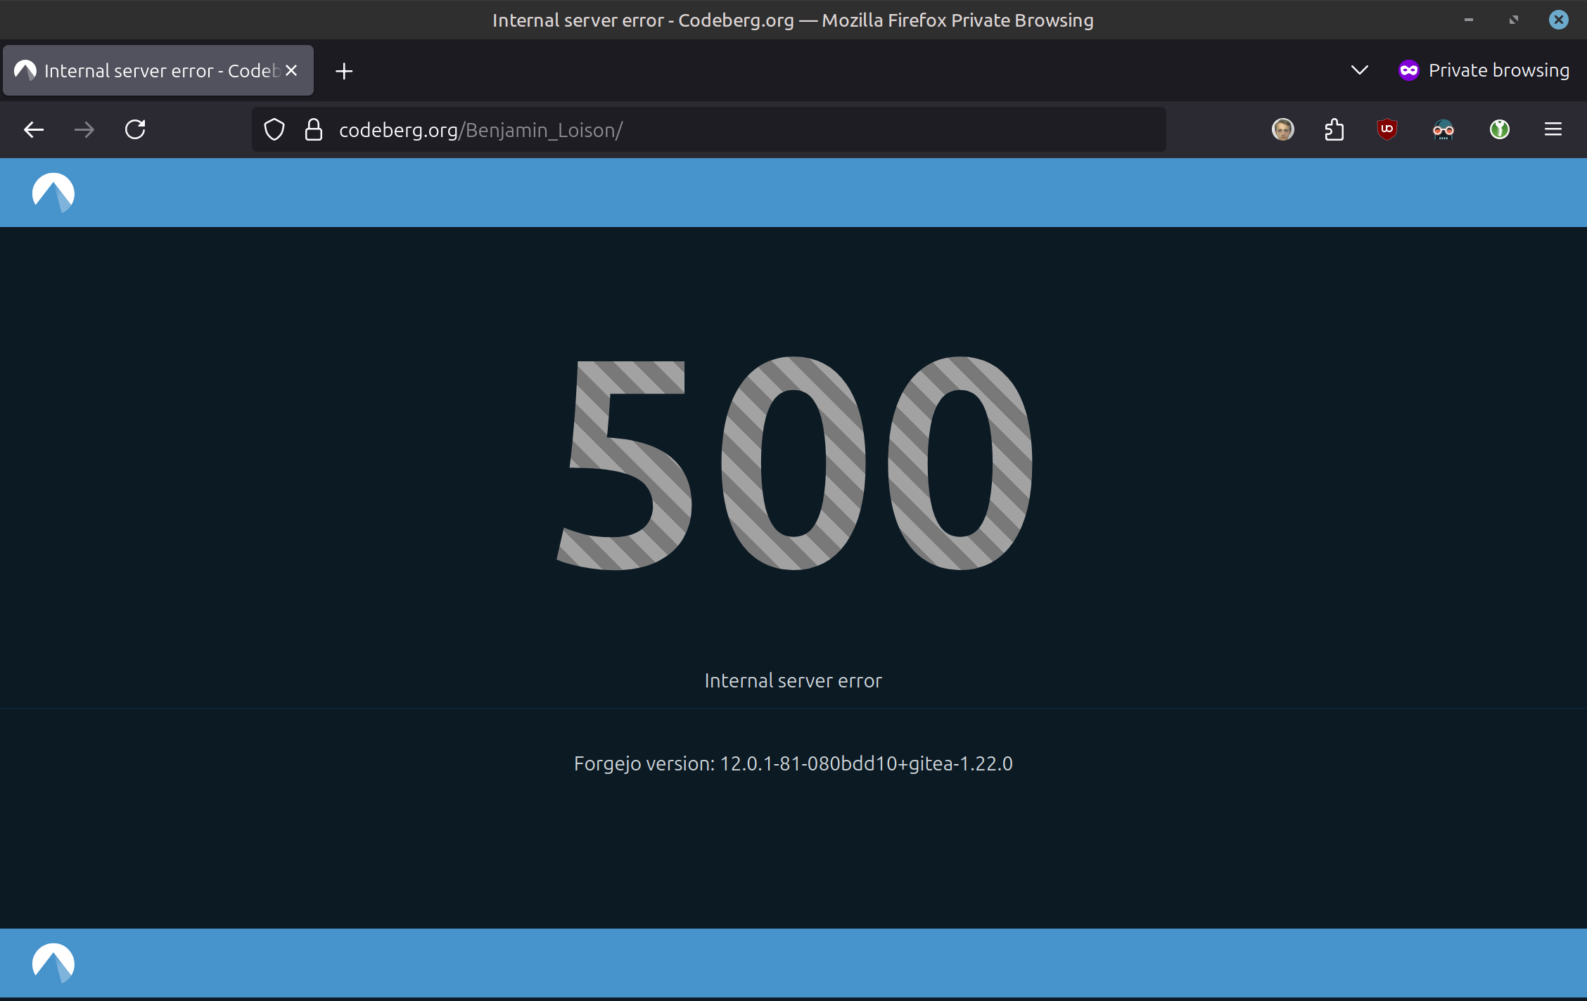The image size is (1587, 1001).
Task: Open the glasses-icon extension in toolbar
Action: tap(1443, 129)
